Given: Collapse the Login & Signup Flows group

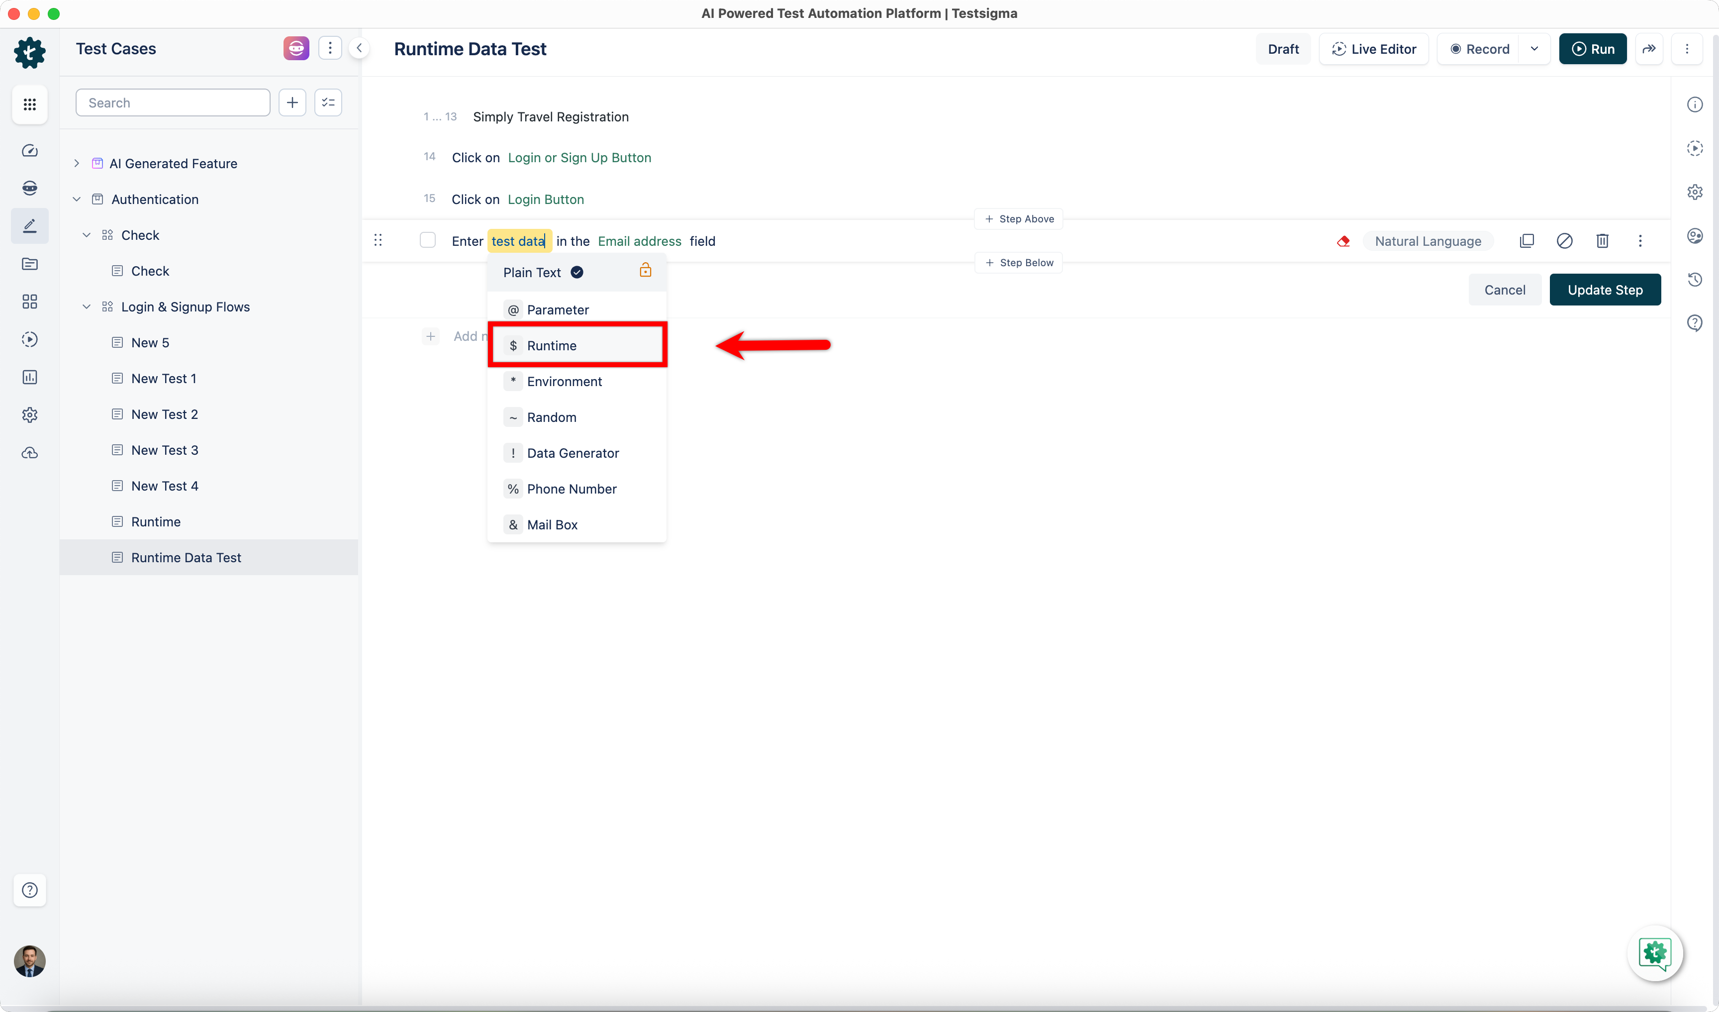Looking at the screenshot, I should [87, 306].
